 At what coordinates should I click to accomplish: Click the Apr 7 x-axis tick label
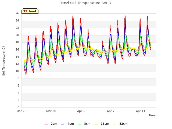tap(111, 111)
